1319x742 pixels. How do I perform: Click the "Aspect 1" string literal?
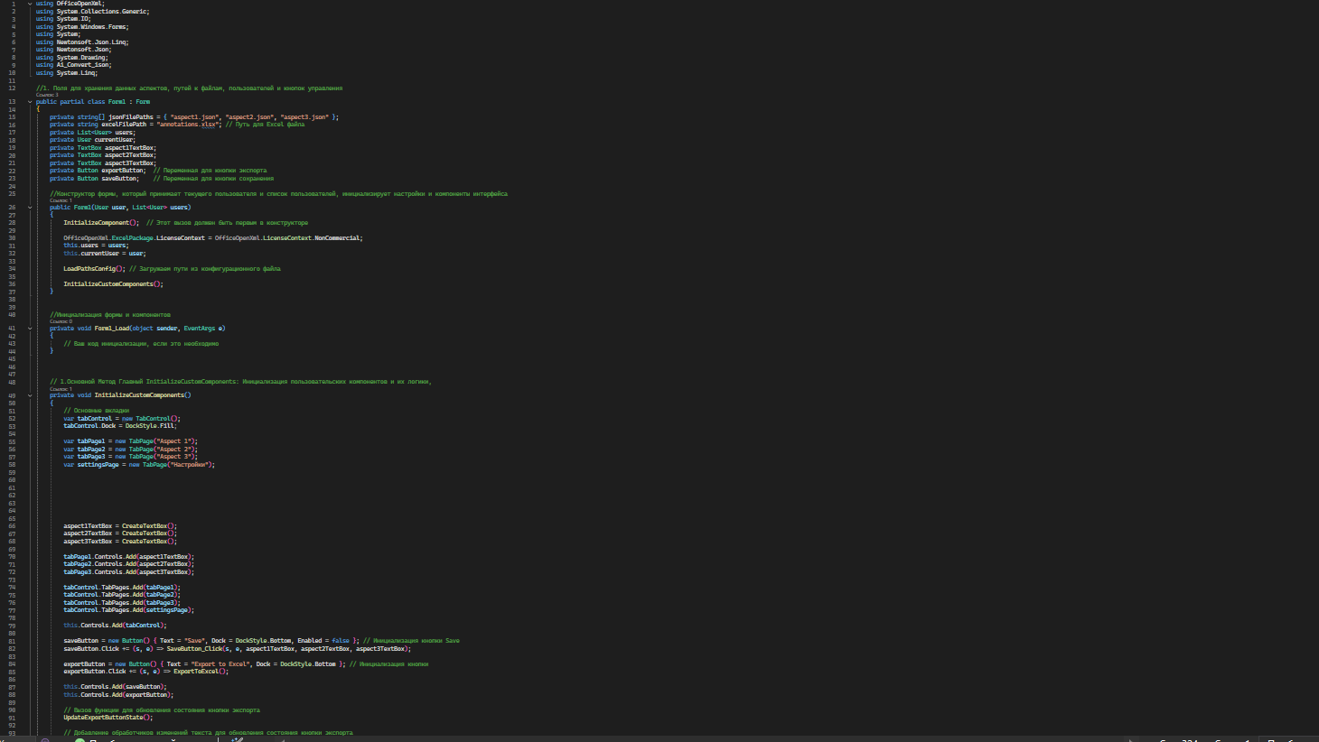point(173,441)
